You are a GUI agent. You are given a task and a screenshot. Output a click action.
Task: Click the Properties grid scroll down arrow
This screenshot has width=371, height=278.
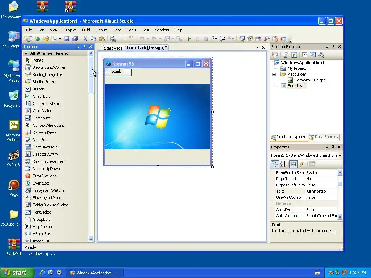click(x=340, y=216)
